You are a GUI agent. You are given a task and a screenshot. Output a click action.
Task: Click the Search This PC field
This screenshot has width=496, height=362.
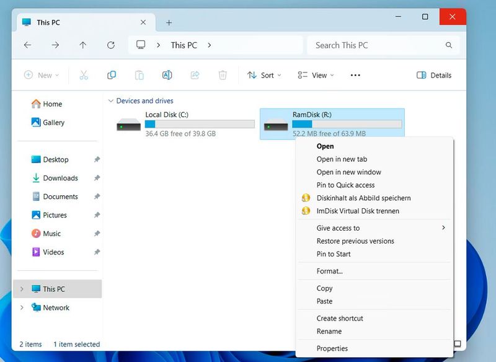(x=378, y=45)
